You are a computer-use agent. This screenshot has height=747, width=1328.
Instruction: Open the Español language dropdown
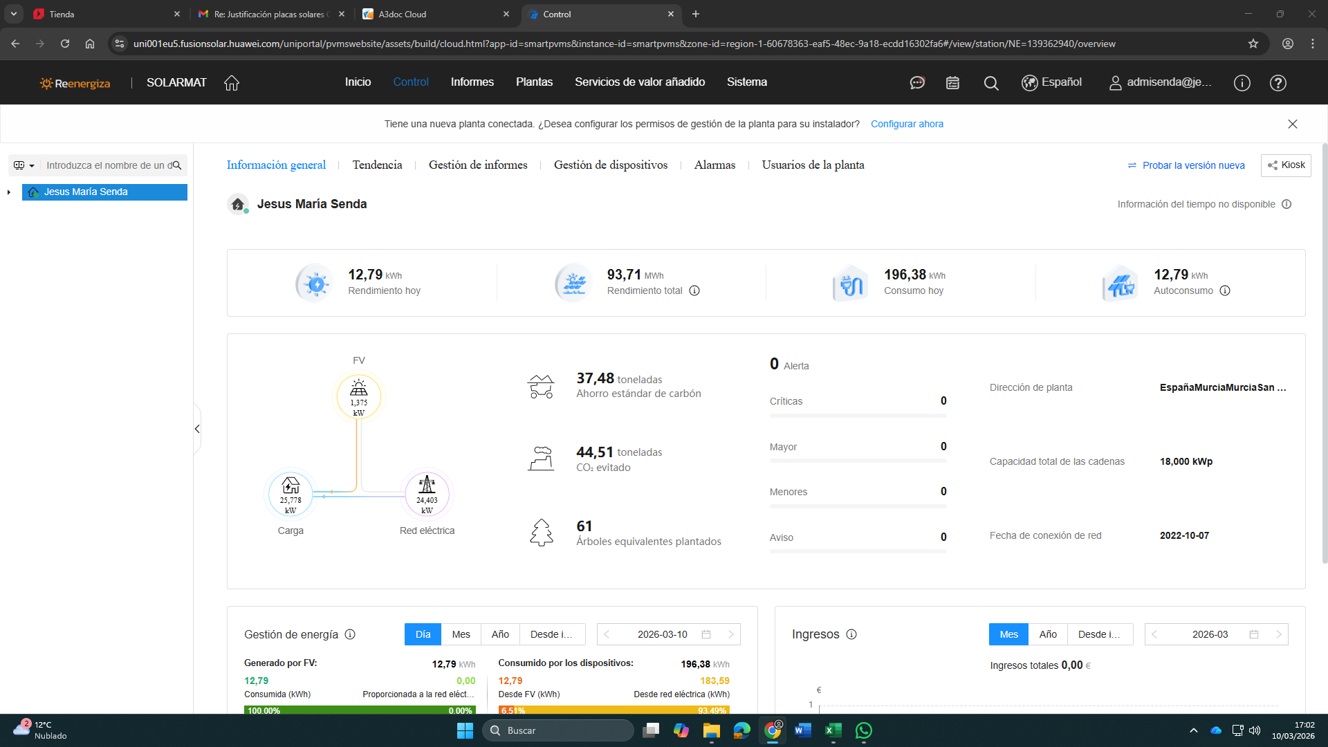tap(1052, 82)
